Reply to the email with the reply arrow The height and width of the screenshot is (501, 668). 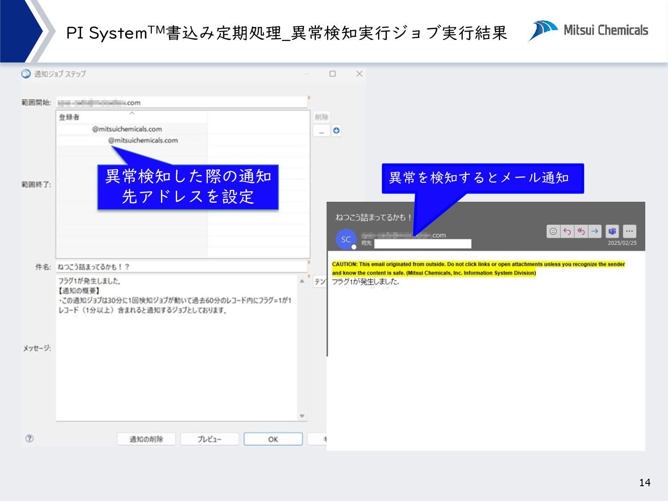point(567,231)
